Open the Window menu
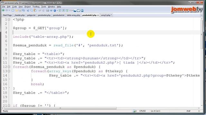This screenshot has height=115, width=206. 51,7
